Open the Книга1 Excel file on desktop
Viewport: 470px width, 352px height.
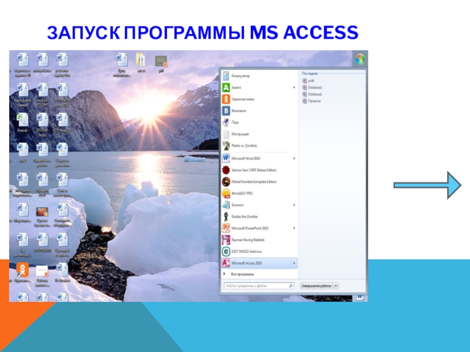tap(22, 123)
